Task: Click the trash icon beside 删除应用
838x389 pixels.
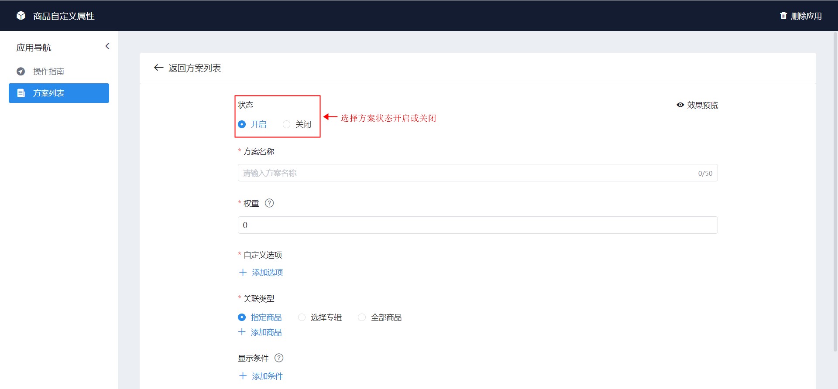Action: click(x=783, y=16)
